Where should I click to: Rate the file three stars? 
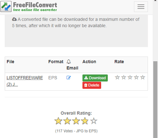coord(130,77)
